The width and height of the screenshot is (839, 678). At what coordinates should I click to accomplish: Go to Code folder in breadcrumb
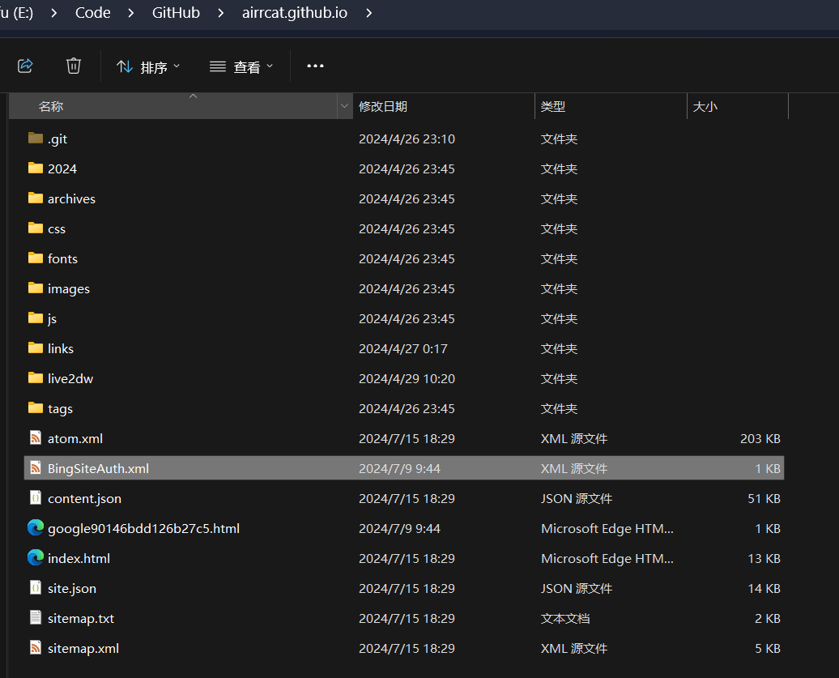pyautogui.click(x=93, y=13)
